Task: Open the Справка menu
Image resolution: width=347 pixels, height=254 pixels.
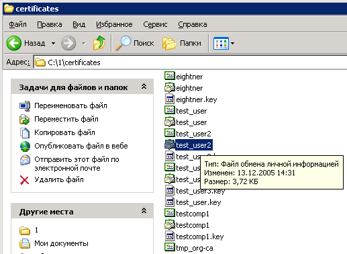Action: click(193, 24)
